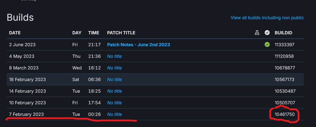Open the No title link for 18 February 2023
The image size is (316, 127).
[114, 80]
